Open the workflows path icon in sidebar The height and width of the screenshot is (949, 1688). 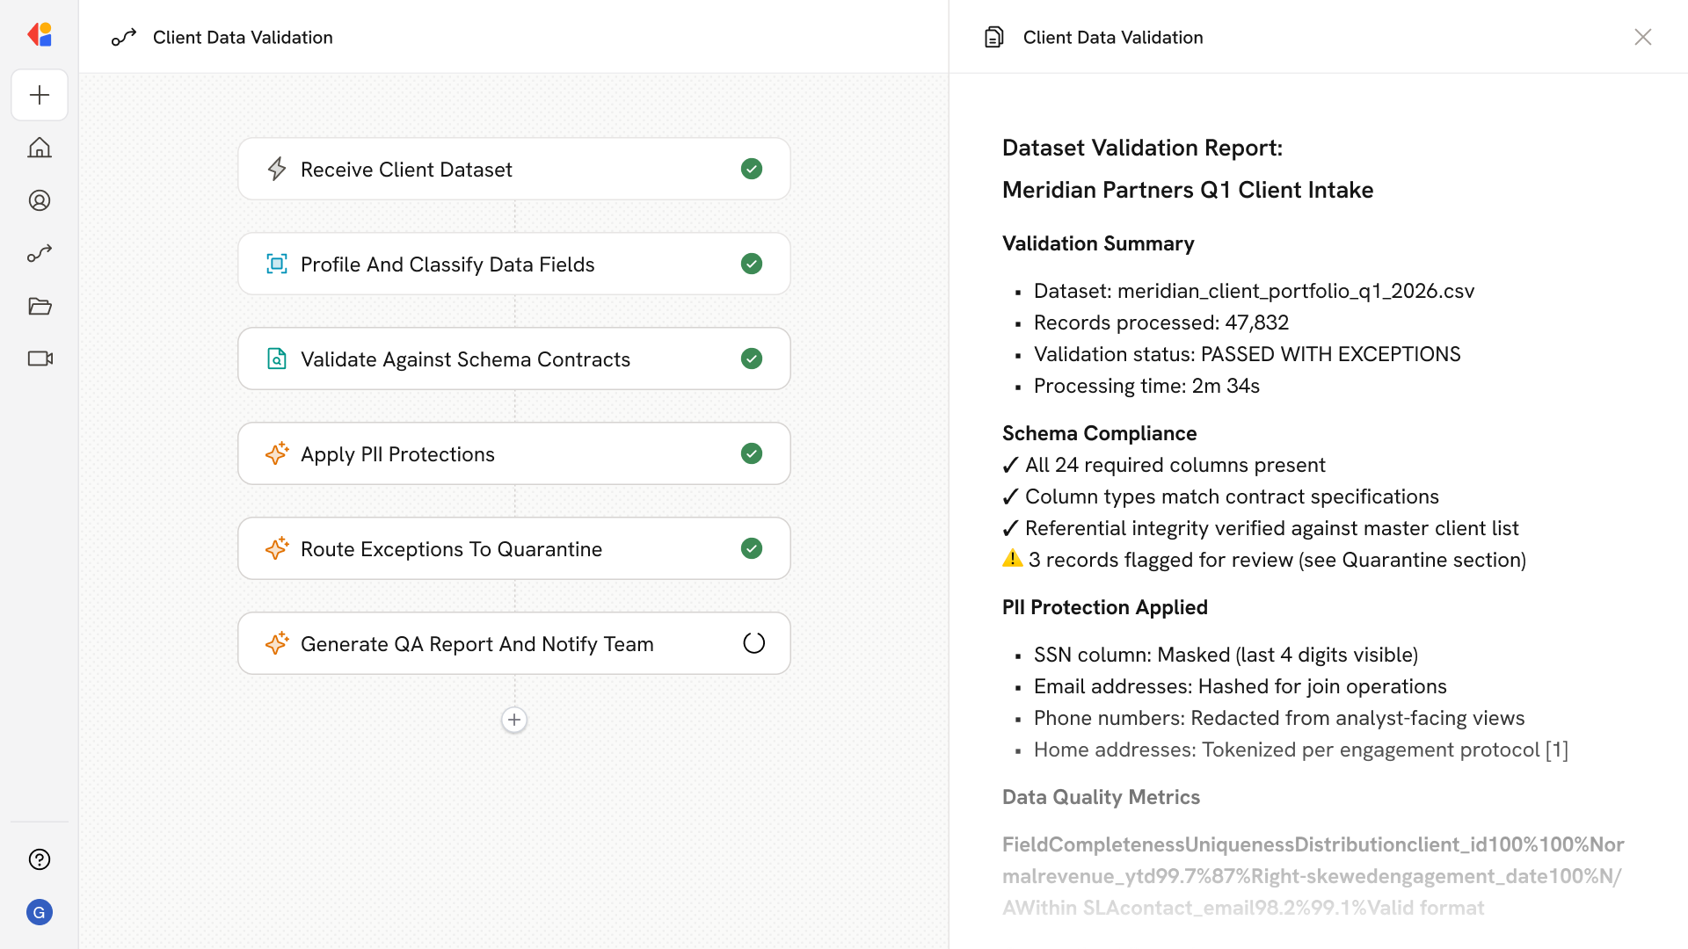[x=40, y=253]
